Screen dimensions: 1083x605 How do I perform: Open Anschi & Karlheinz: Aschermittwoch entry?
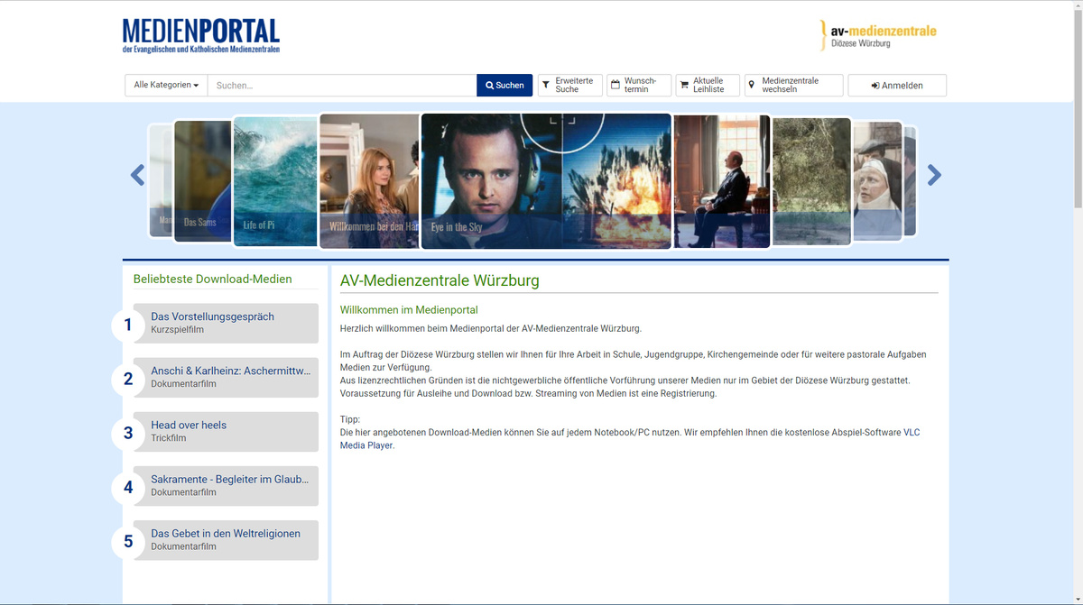(x=226, y=377)
